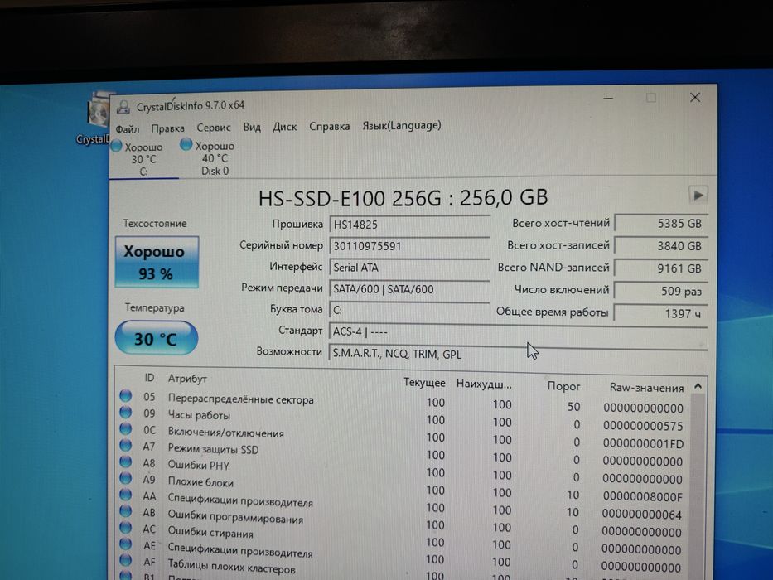Select row Включения/отключения
The image size is (773, 580).
(x=403, y=436)
